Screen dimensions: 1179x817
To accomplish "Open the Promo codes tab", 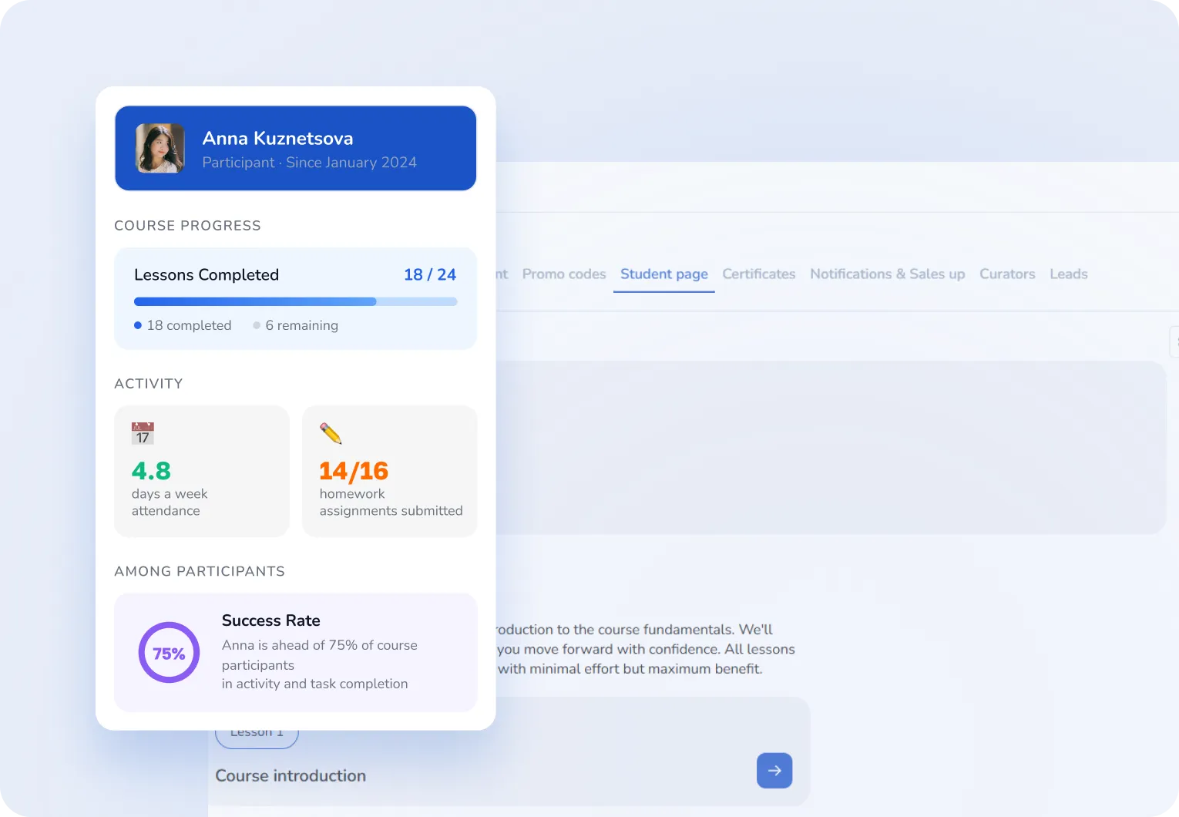I will point(563,274).
